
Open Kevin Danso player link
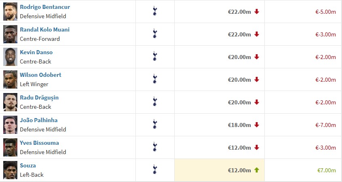pyautogui.click(x=36, y=52)
